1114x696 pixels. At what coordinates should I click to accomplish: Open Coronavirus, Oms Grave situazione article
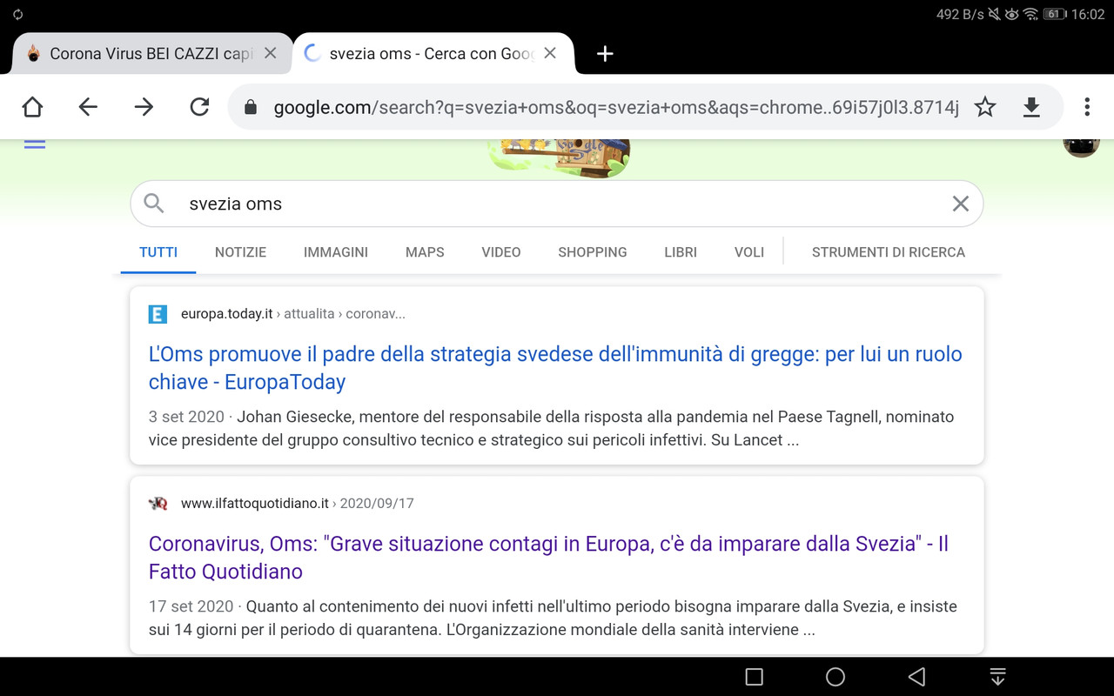coord(548,558)
